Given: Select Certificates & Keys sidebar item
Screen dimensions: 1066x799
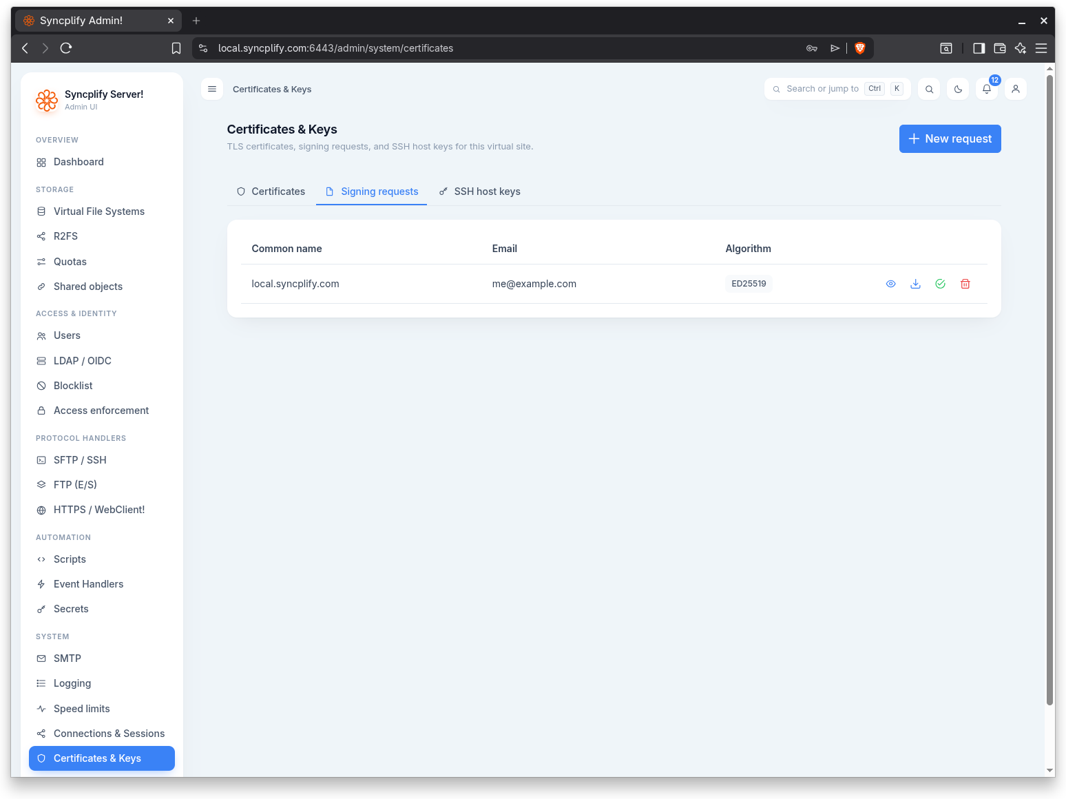Looking at the screenshot, I should 102,758.
